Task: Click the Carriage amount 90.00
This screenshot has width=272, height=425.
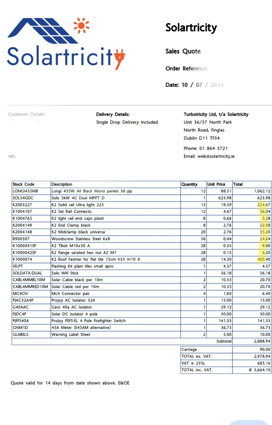Action: 265,349
